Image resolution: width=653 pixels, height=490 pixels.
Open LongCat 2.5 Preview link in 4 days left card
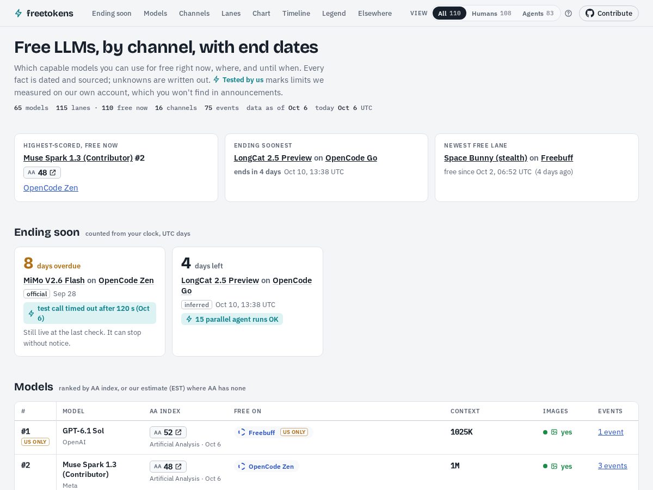click(220, 280)
